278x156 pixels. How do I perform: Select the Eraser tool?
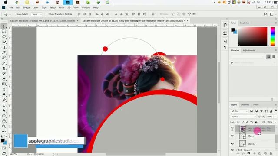[x=4, y=79]
